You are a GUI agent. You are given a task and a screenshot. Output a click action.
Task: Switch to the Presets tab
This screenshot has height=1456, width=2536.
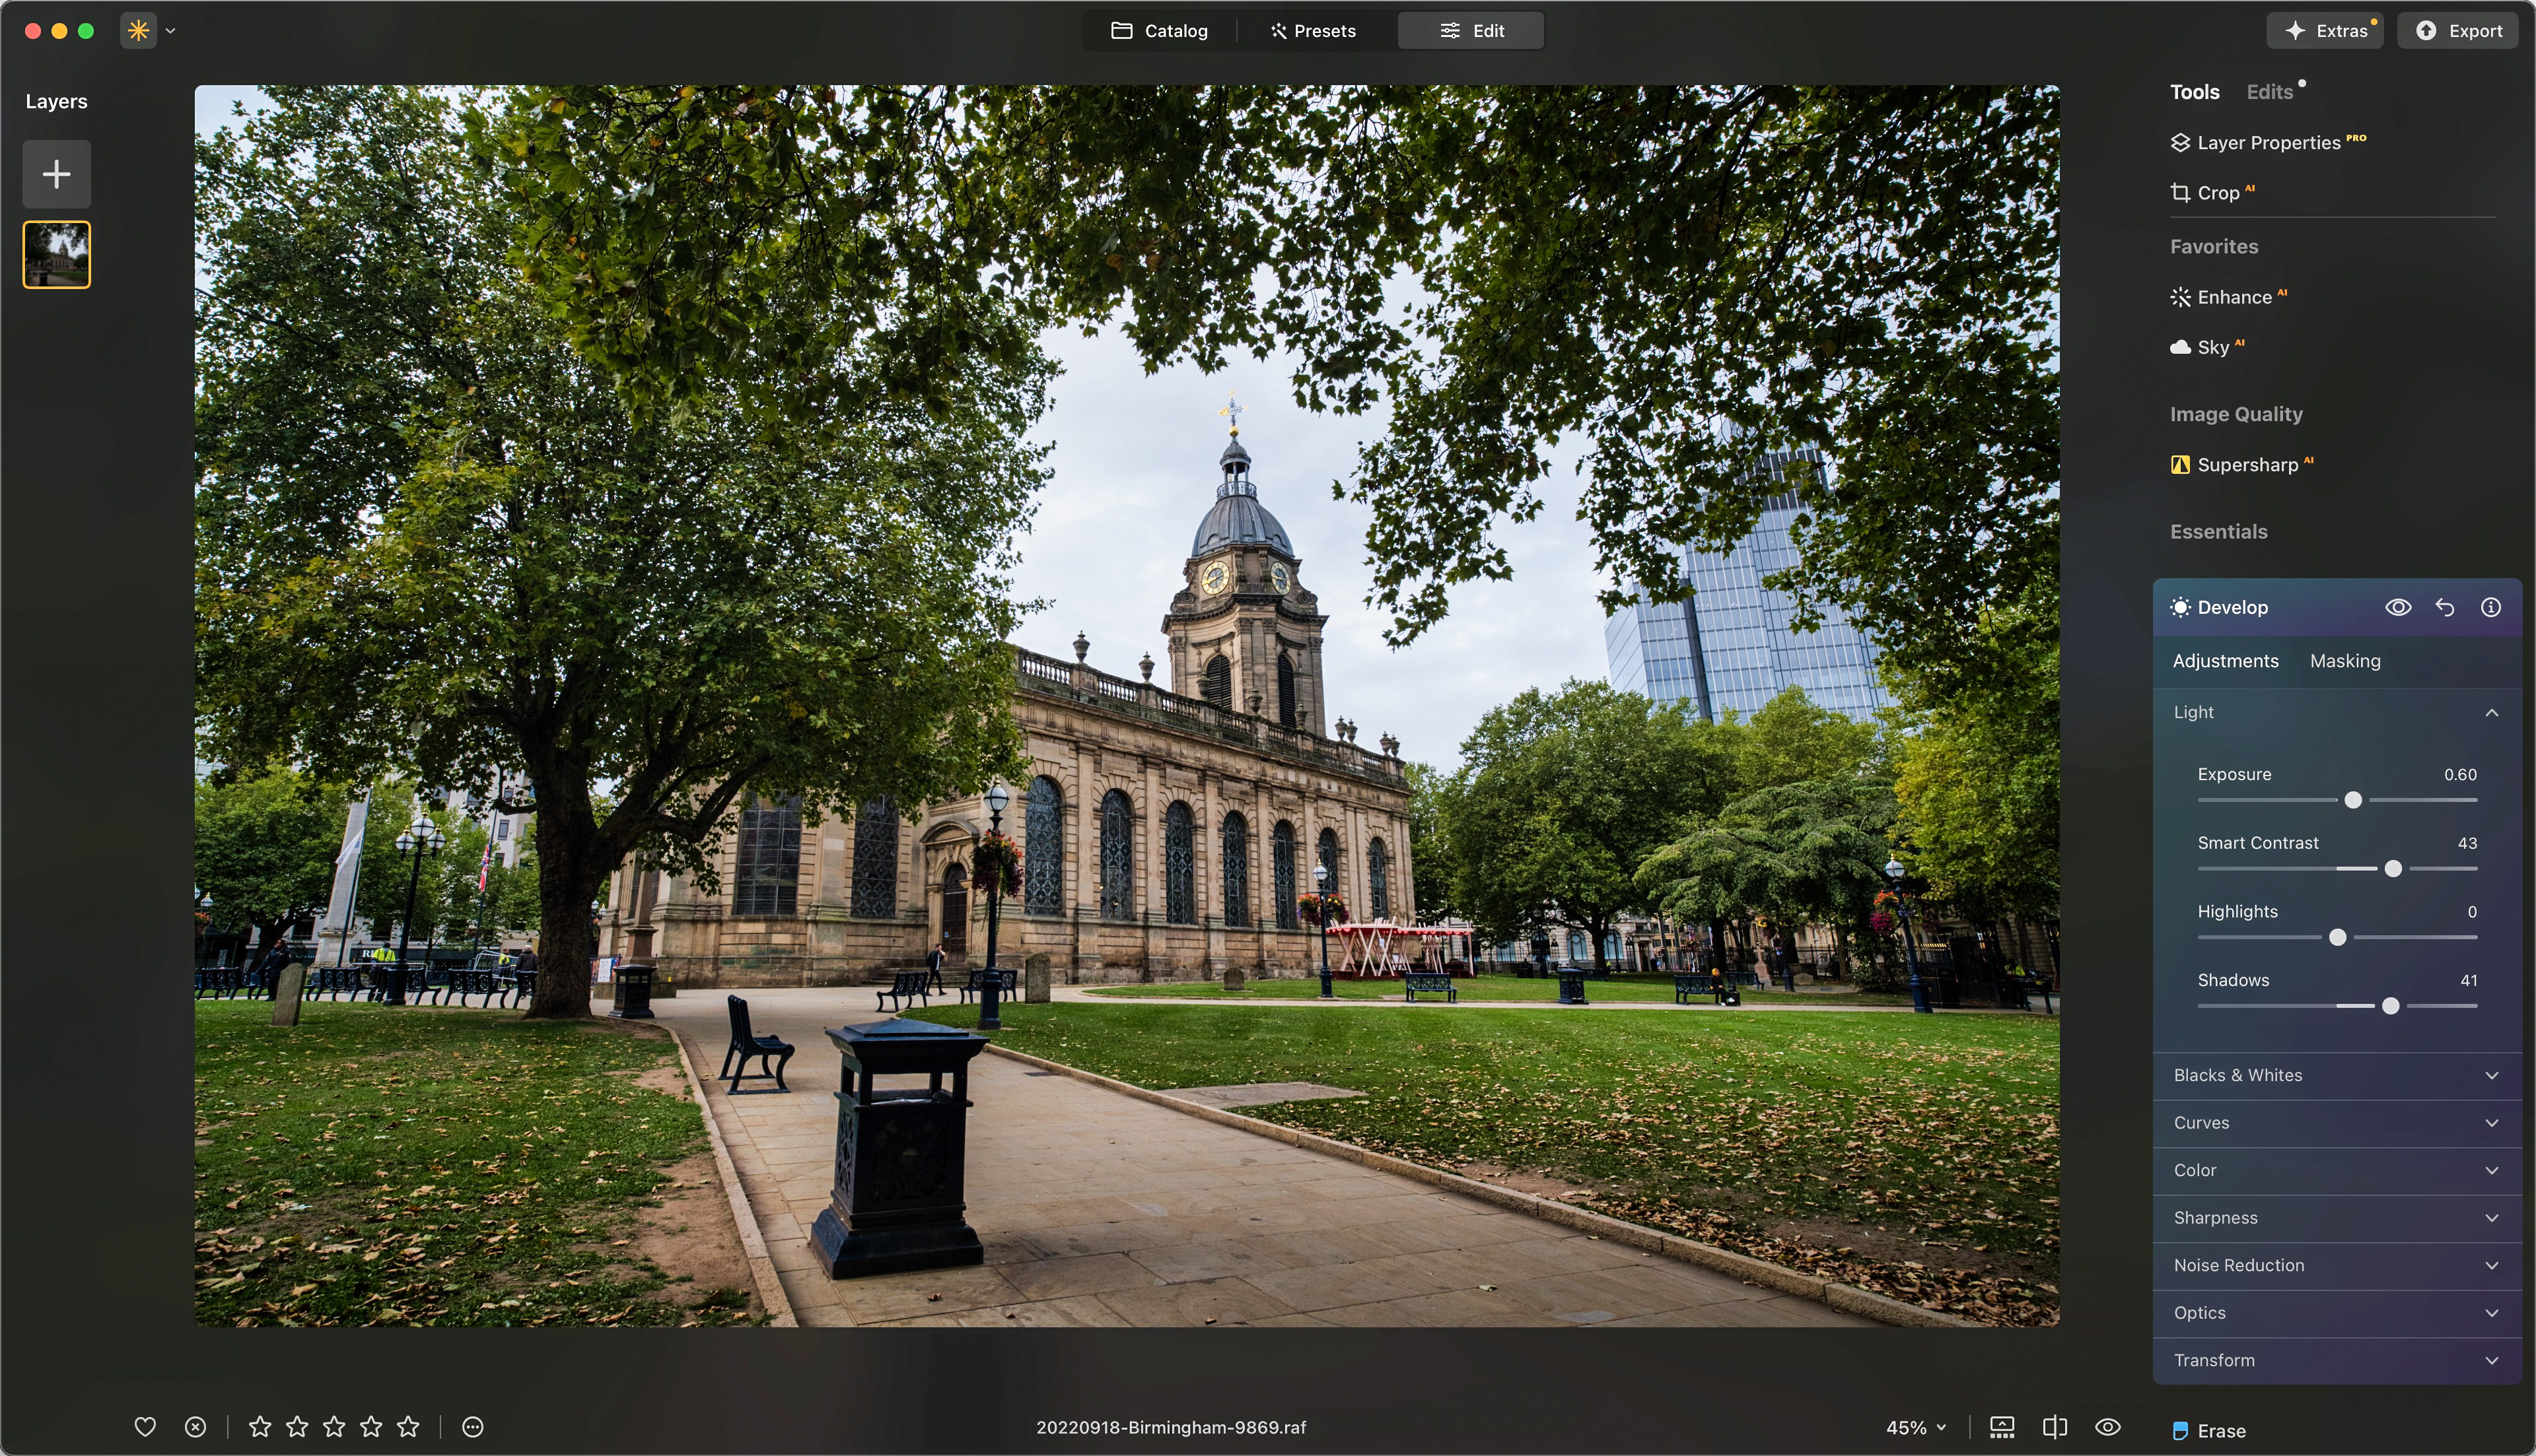(x=1312, y=31)
